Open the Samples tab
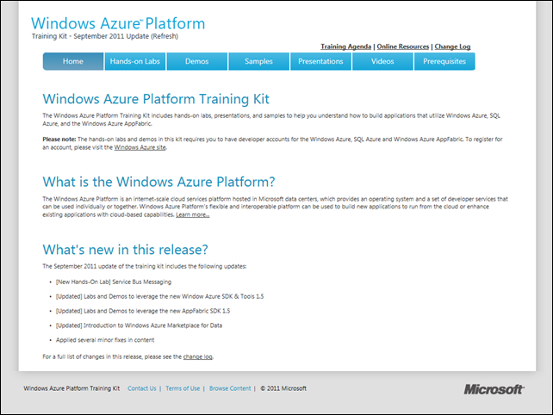 pyautogui.click(x=259, y=61)
